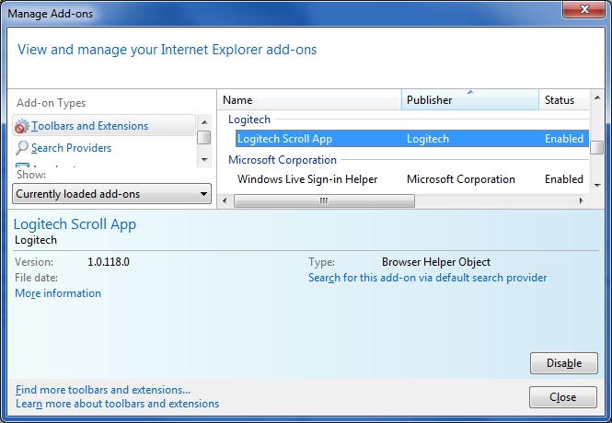Select Toolbars and Extensions add-on type

click(104, 126)
